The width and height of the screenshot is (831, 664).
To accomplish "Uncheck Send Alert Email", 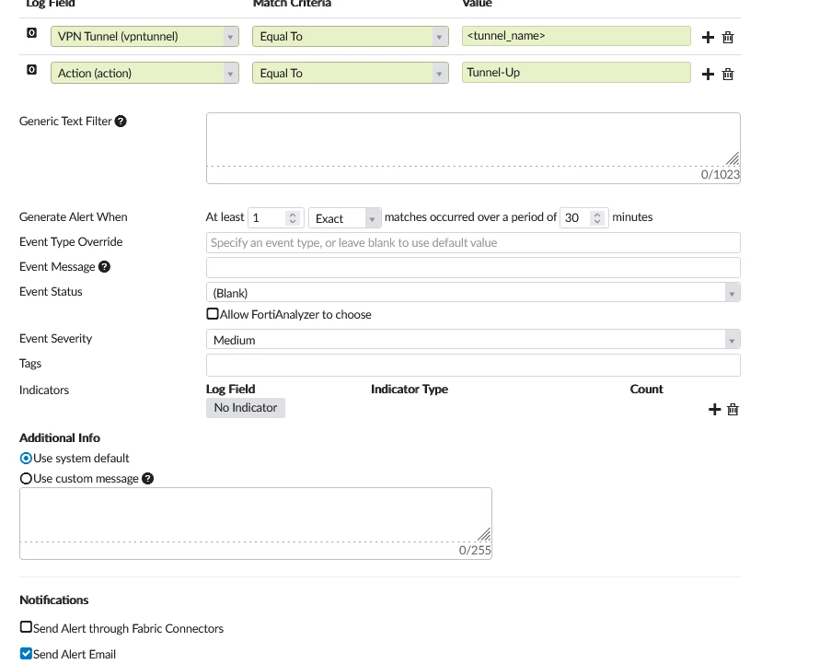I will (x=26, y=653).
